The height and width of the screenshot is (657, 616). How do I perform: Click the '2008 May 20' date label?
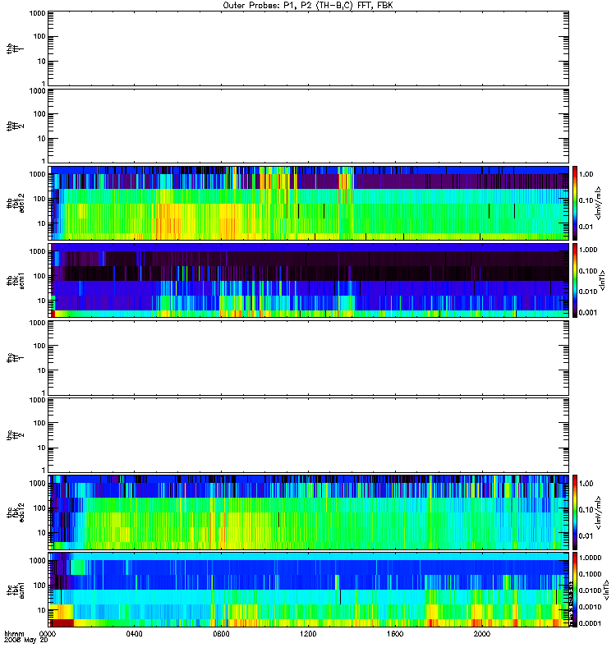[26, 641]
